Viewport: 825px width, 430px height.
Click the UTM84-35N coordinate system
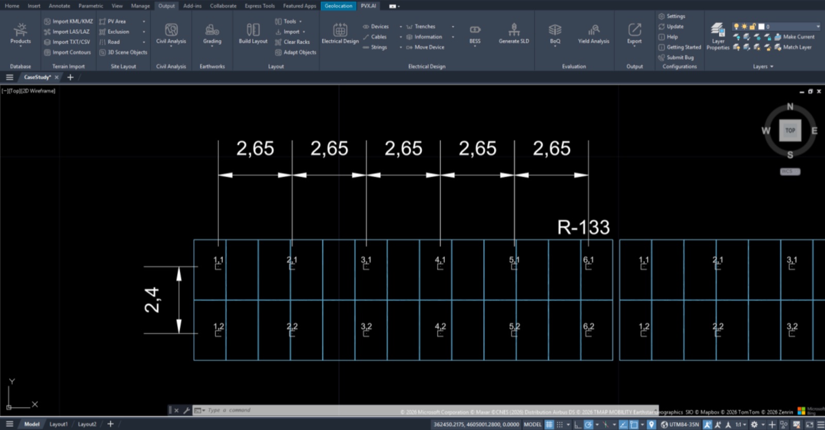[x=680, y=424]
